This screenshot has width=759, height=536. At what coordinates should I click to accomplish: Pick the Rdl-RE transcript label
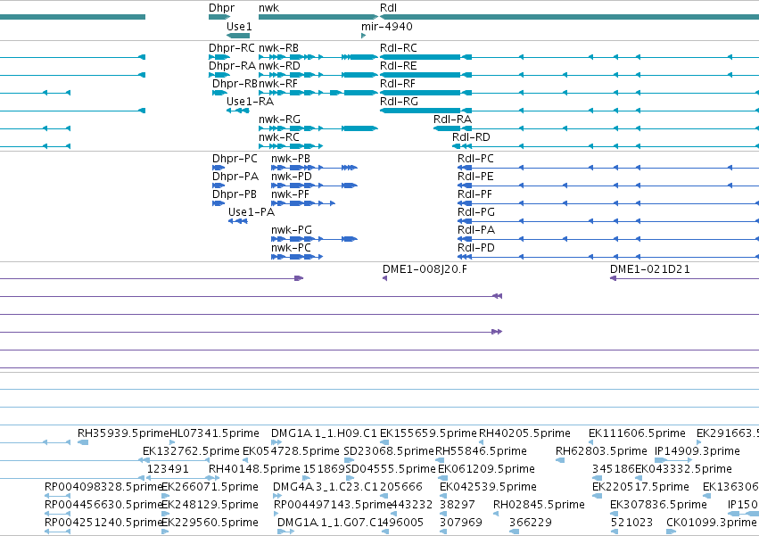tap(398, 66)
